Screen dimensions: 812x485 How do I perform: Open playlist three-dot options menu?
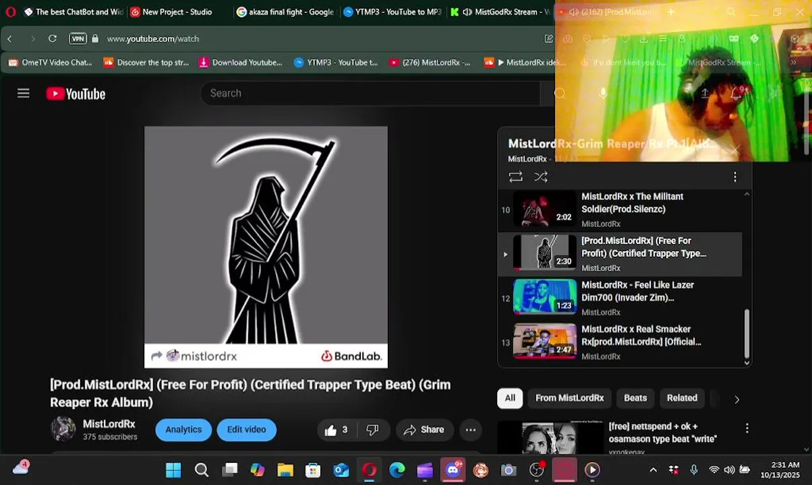click(735, 177)
